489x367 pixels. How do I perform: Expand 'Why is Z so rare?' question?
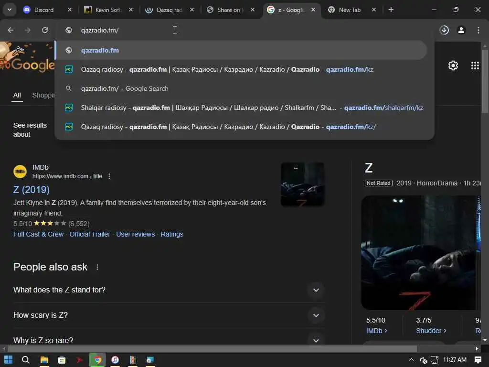(x=316, y=340)
